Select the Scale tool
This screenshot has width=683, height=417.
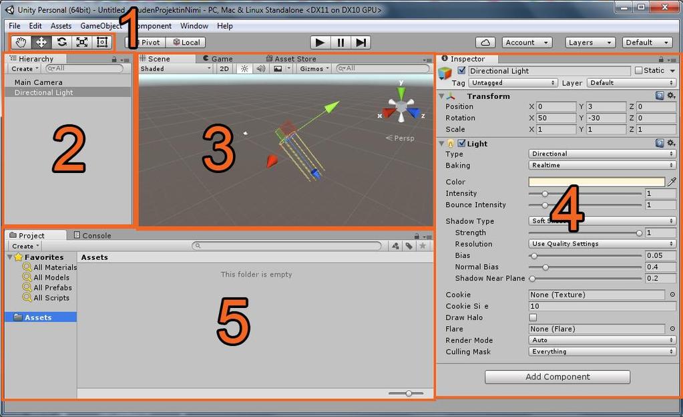82,42
